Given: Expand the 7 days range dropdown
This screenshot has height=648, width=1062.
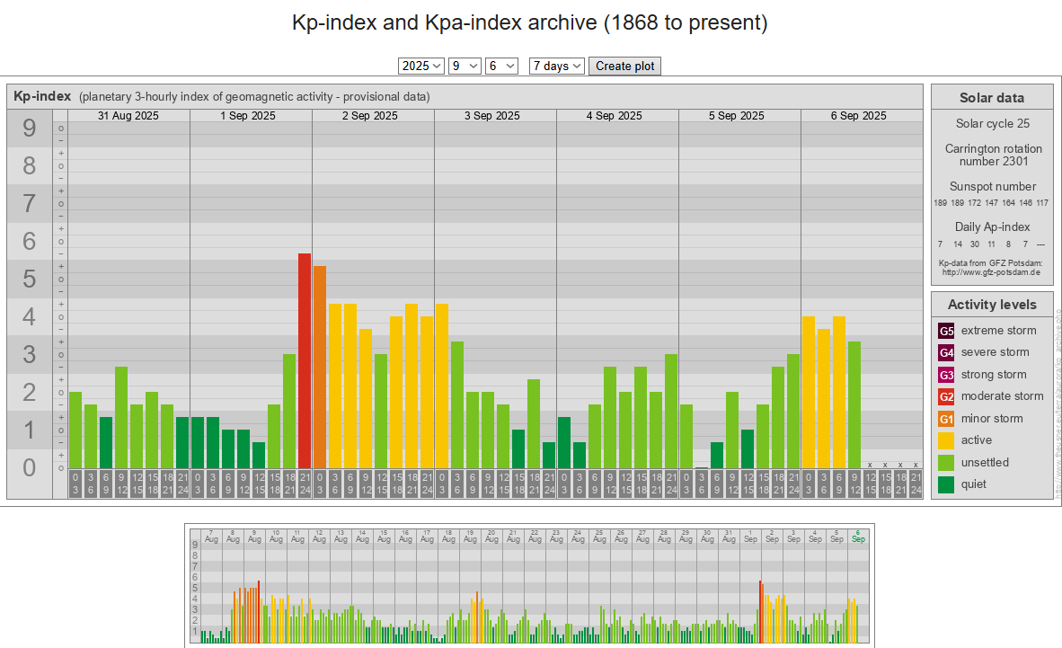Looking at the screenshot, I should coord(556,66).
